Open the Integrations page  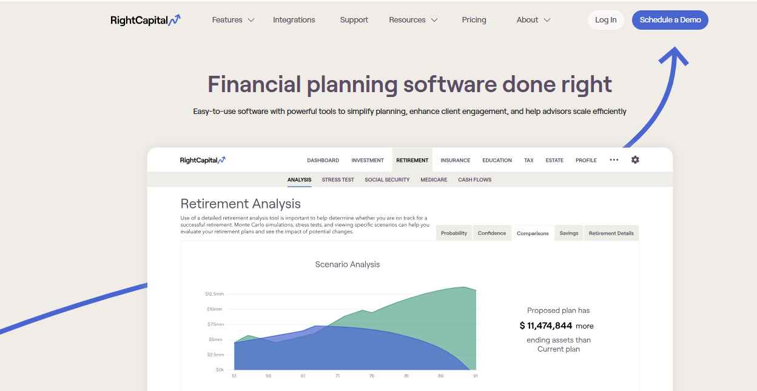pyautogui.click(x=294, y=20)
